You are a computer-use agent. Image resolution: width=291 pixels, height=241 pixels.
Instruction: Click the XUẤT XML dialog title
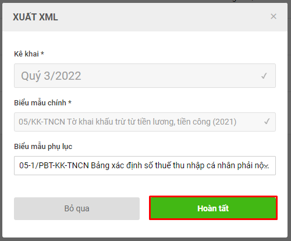(x=36, y=17)
